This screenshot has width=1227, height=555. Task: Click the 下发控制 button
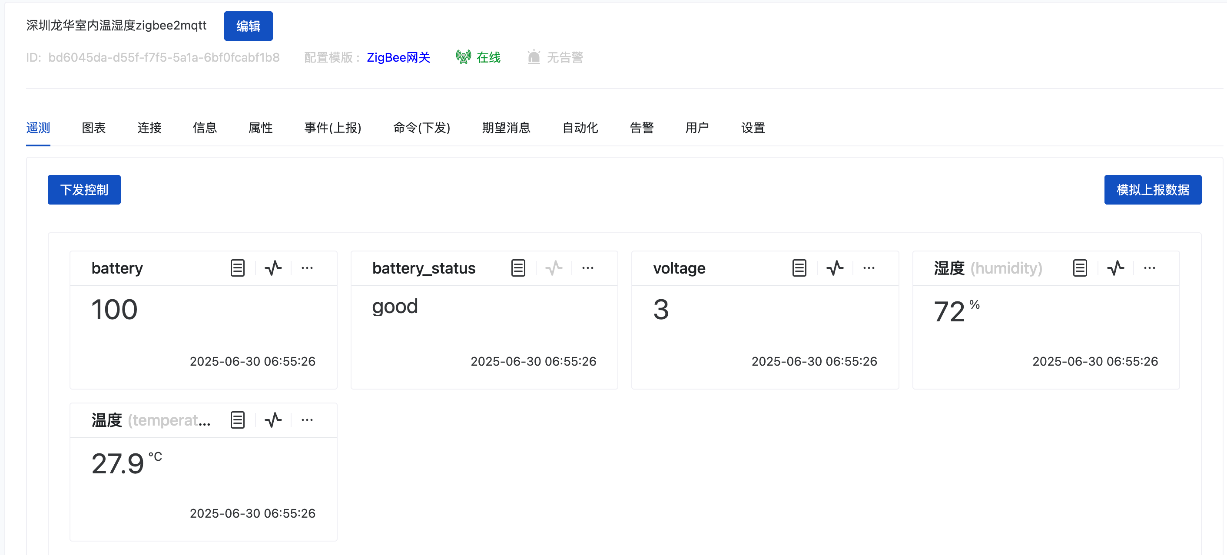click(84, 190)
